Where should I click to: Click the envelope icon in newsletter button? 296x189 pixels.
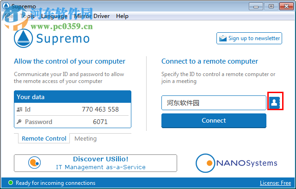point(223,38)
